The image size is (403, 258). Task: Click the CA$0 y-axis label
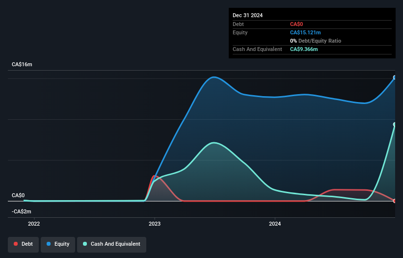(x=18, y=195)
